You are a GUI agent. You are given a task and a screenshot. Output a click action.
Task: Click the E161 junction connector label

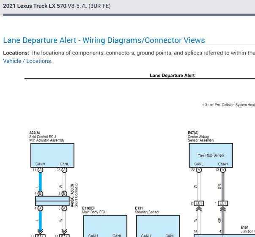click(244, 227)
